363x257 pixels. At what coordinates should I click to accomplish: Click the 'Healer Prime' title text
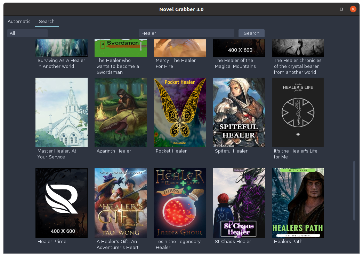[52, 241]
